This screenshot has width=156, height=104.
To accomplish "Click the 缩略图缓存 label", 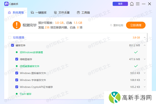I will (26, 59).
